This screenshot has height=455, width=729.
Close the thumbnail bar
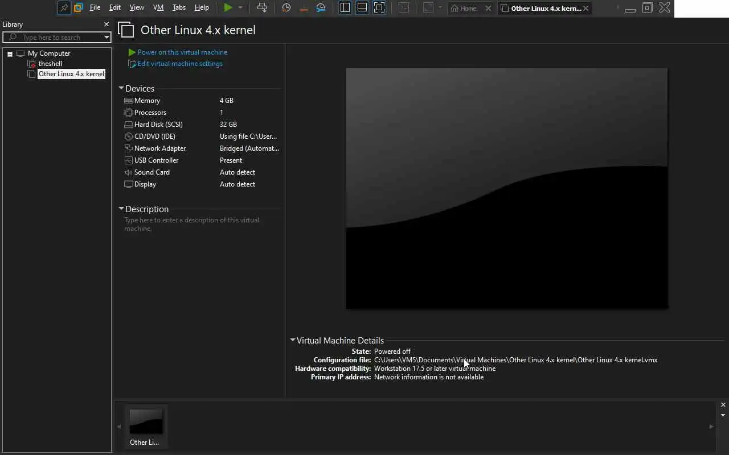723,405
